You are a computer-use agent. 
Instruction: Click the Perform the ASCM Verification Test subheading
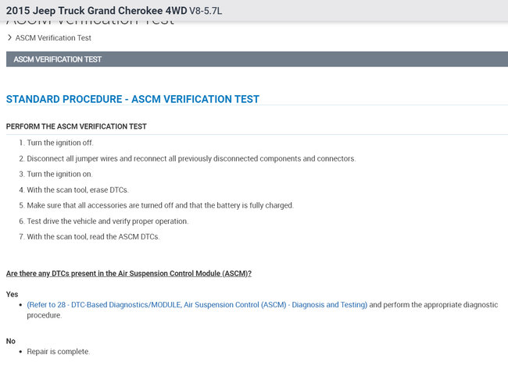(77, 126)
